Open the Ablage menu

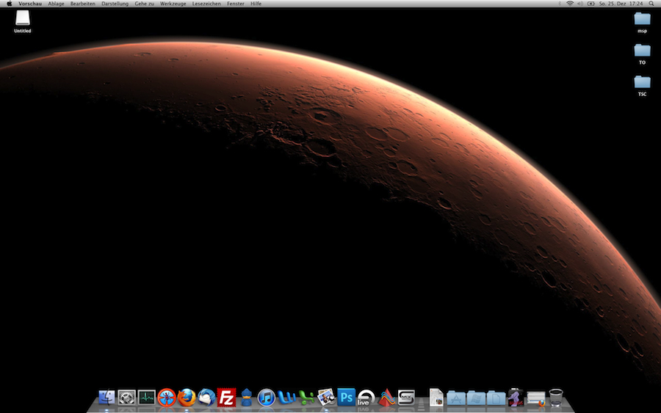(56, 4)
